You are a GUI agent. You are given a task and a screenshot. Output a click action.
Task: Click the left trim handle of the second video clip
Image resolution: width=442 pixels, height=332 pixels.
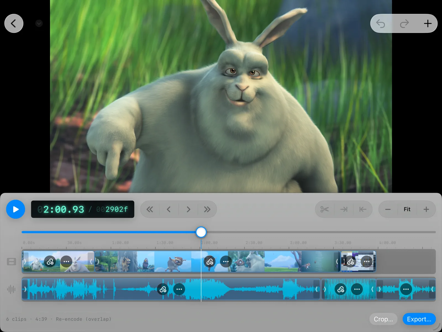pyautogui.click(x=98, y=261)
